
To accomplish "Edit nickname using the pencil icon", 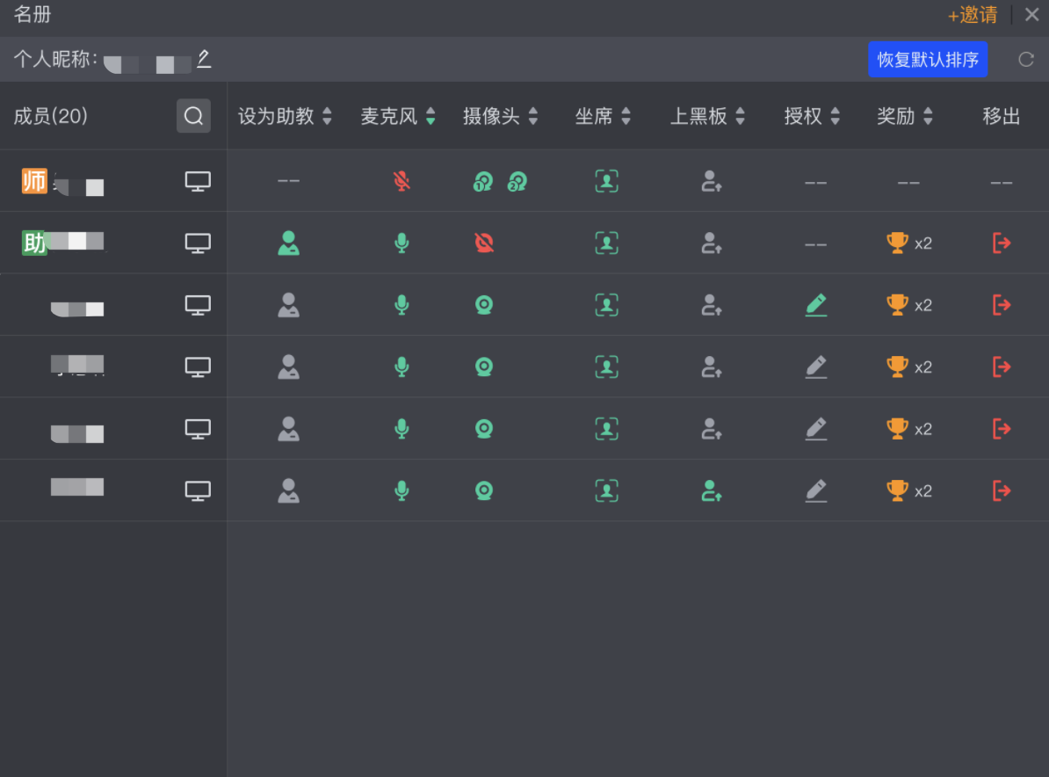I will 204,59.
